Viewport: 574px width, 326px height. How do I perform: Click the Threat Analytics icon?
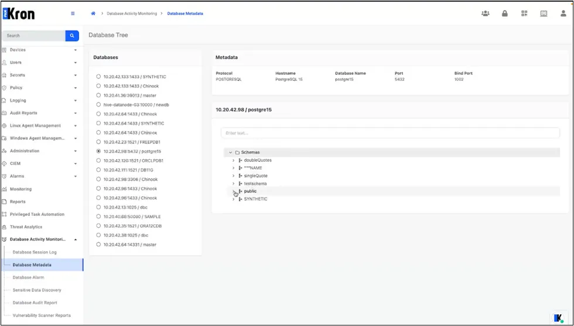pyautogui.click(x=5, y=227)
